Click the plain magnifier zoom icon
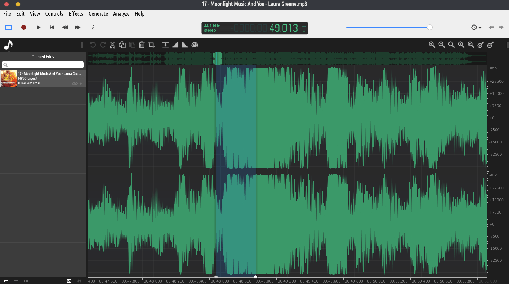 (x=451, y=45)
